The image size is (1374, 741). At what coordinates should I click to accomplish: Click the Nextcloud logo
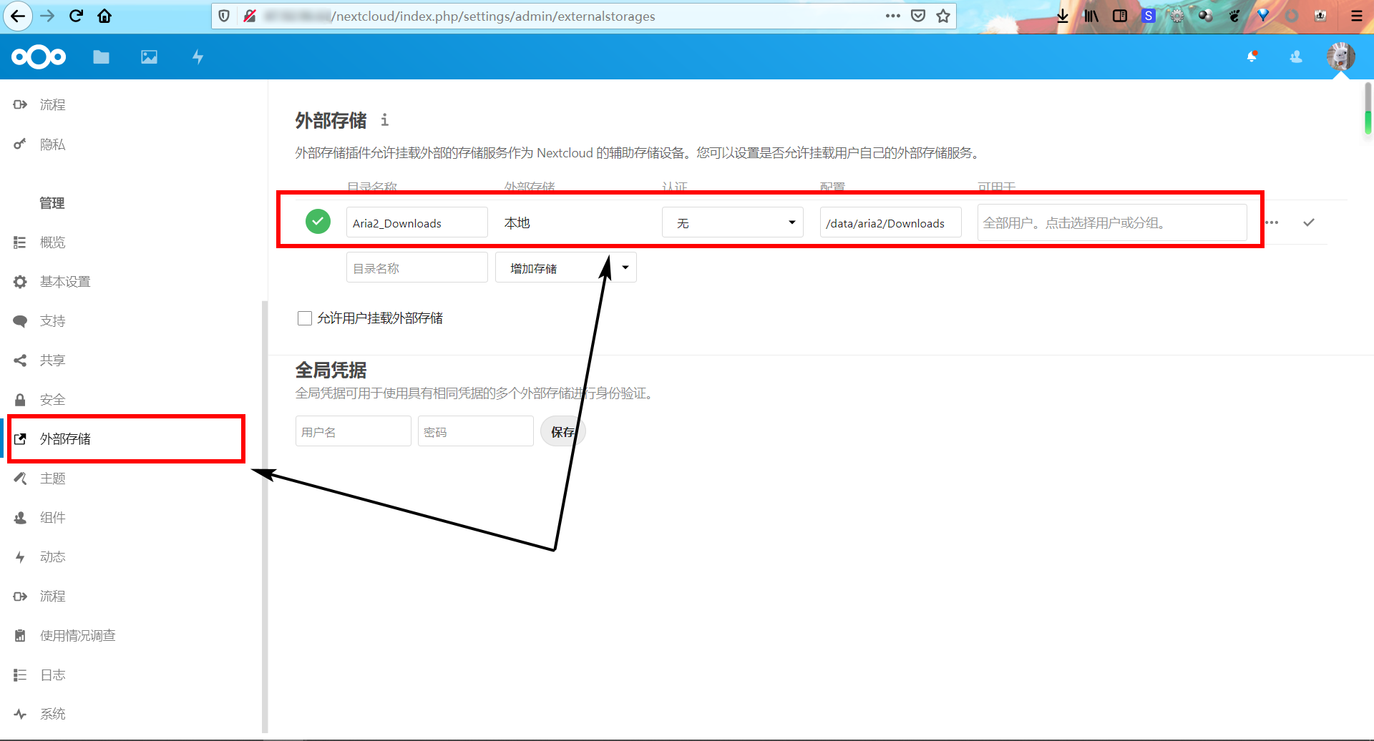(38, 57)
